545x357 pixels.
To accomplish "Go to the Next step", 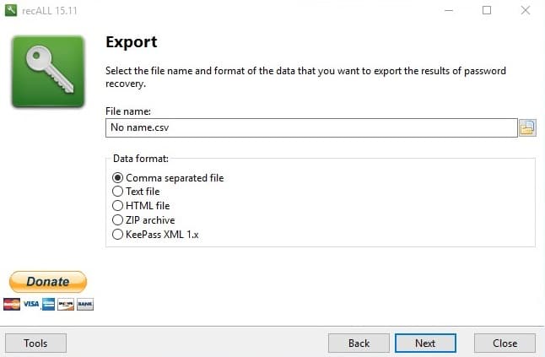I will click(x=425, y=343).
